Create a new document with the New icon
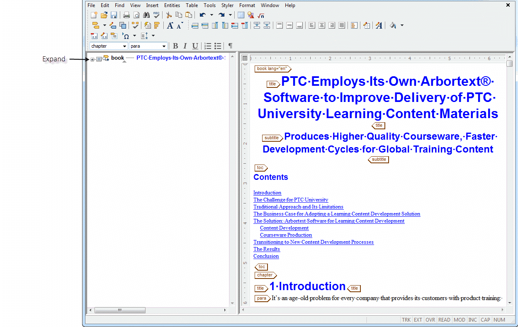The image size is (518, 327). 94,15
